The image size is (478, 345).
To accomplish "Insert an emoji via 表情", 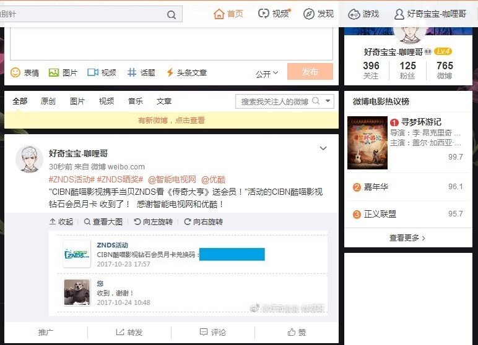I will [x=25, y=72].
